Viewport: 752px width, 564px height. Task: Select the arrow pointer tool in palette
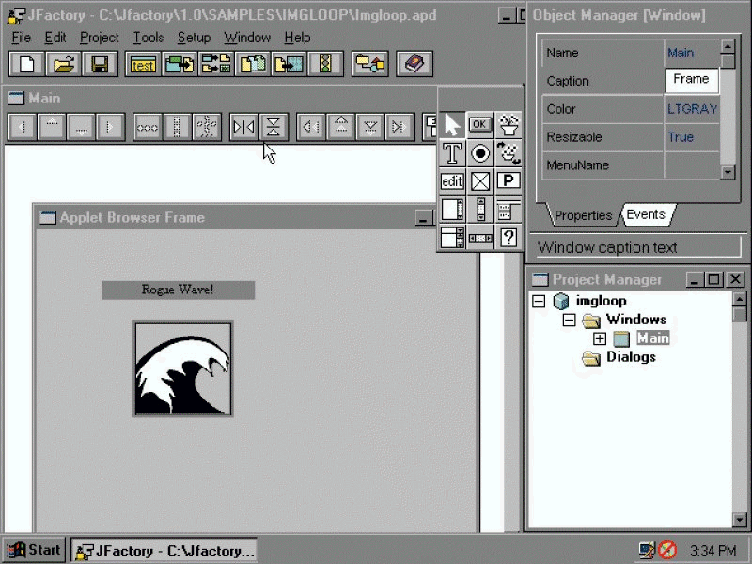click(452, 124)
